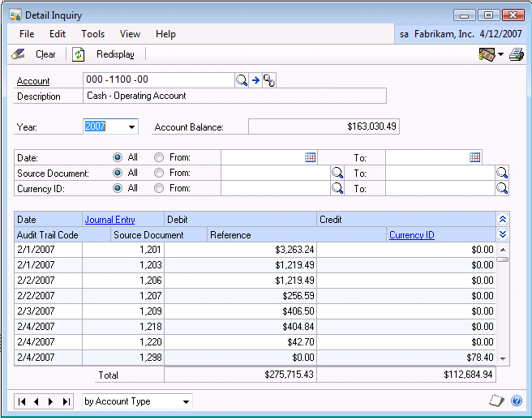Open the Edit menu
The image size is (532, 420).
[x=58, y=34]
